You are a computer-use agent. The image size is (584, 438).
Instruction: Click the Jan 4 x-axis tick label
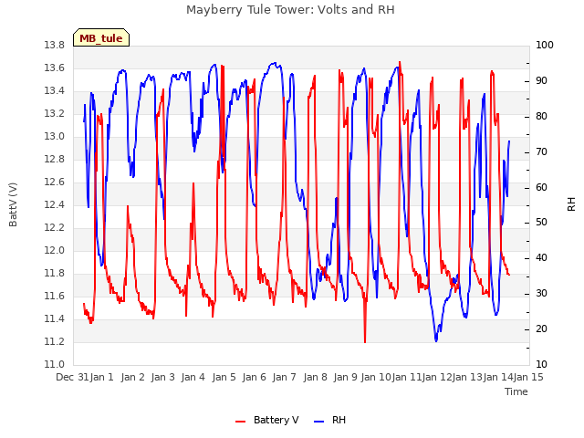point(193,377)
